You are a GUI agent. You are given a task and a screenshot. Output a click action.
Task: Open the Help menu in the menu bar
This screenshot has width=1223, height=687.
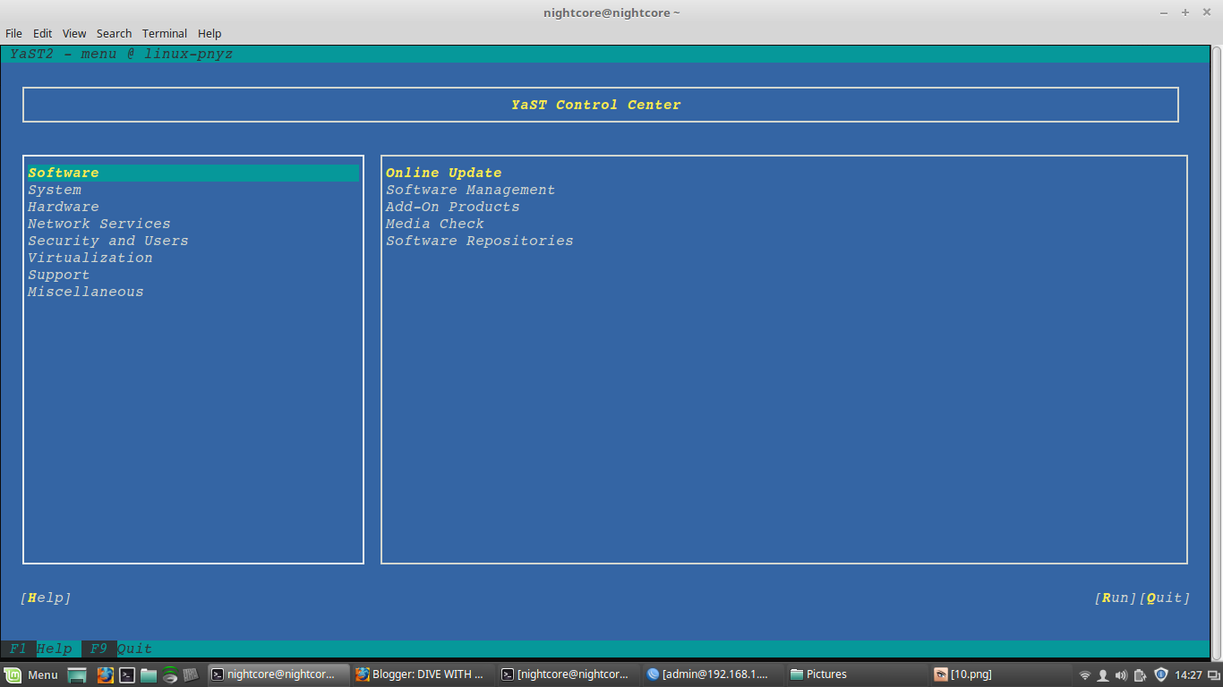click(x=210, y=33)
